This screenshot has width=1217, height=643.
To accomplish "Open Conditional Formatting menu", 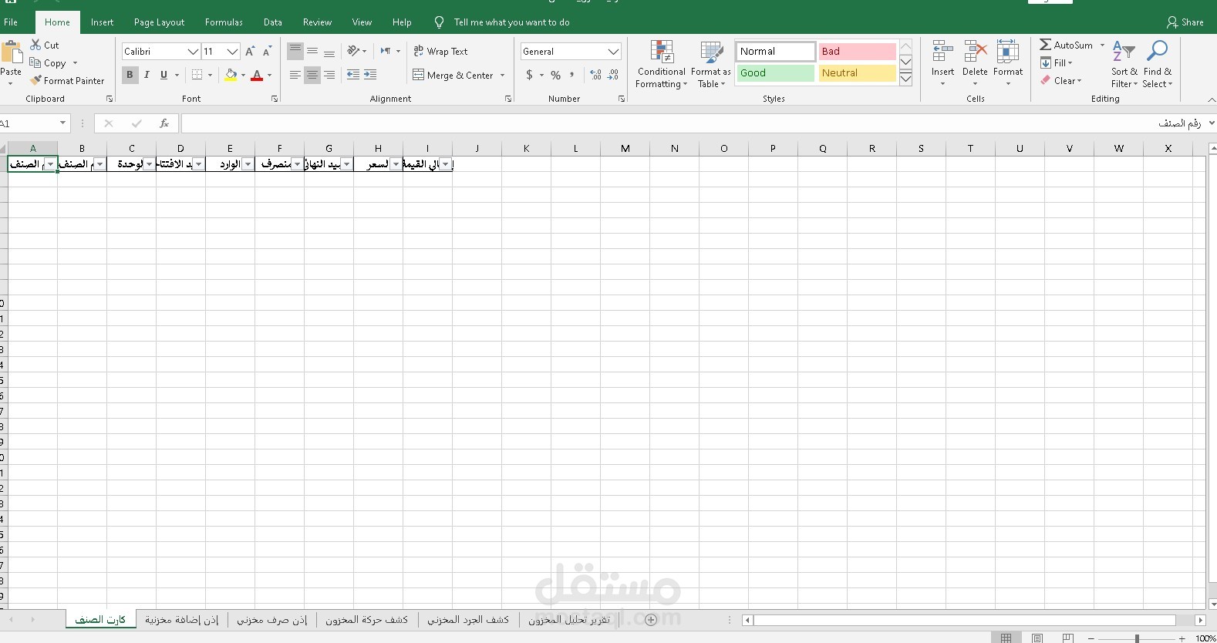I will (662, 65).
